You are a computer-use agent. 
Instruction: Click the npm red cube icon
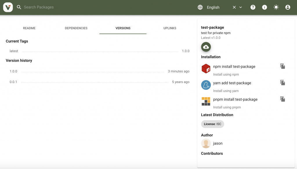(206, 68)
